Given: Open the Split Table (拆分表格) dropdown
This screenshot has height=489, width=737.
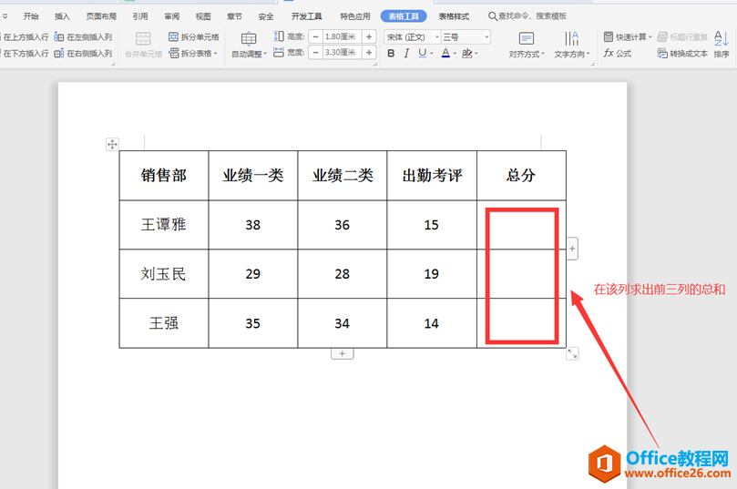Looking at the screenshot, I should click(194, 53).
